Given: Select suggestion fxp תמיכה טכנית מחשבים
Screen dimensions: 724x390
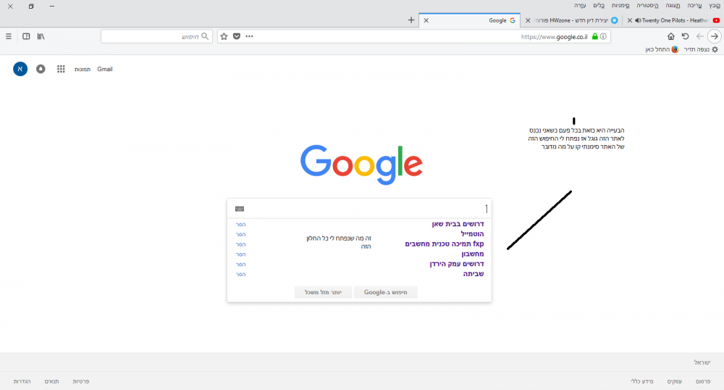Looking at the screenshot, I should 445,244.
